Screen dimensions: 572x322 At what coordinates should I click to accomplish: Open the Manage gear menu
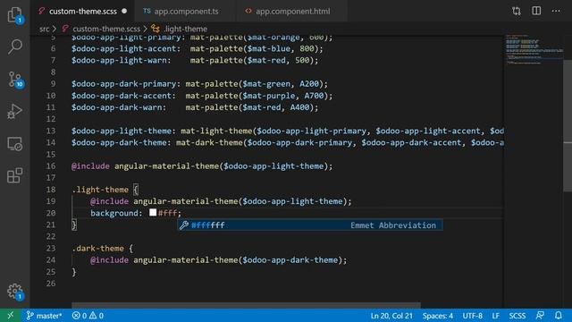pyautogui.click(x=15, y=292)
